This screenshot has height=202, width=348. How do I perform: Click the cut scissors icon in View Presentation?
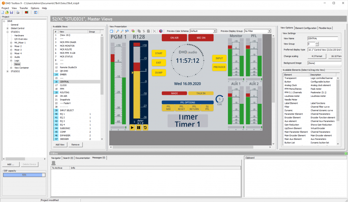pos(143,31)
